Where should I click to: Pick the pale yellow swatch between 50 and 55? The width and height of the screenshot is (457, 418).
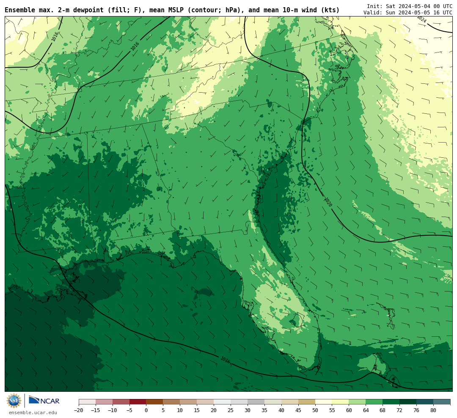click(x=324, y=402)
